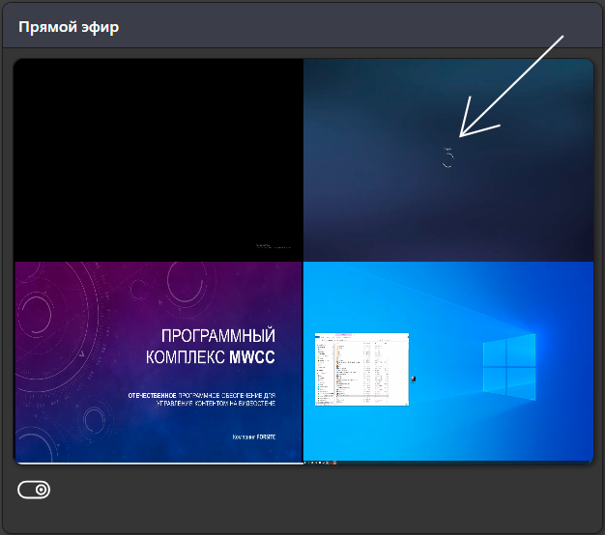Click the 'ПРОГРАММНЫЙ КОМПЛЕКС MWCC' slide title
The width and height of the screenshot is (605, 535).
click(211, 346)
